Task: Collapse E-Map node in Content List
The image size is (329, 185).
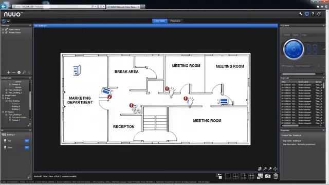Action: [x=3, y=98]
